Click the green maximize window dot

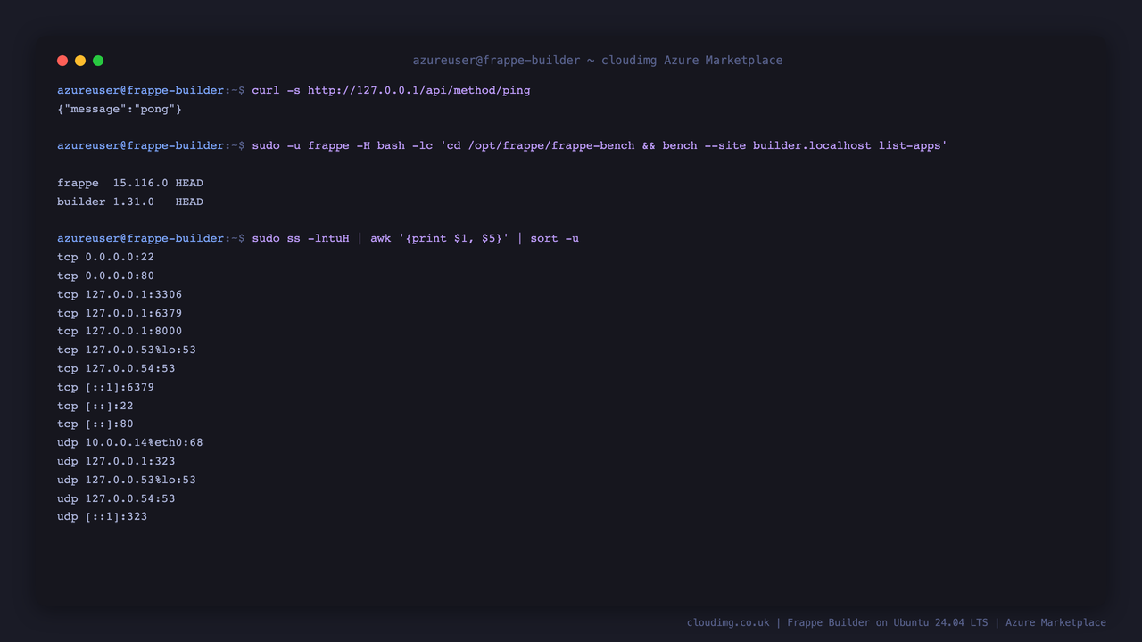pos(98,61)
